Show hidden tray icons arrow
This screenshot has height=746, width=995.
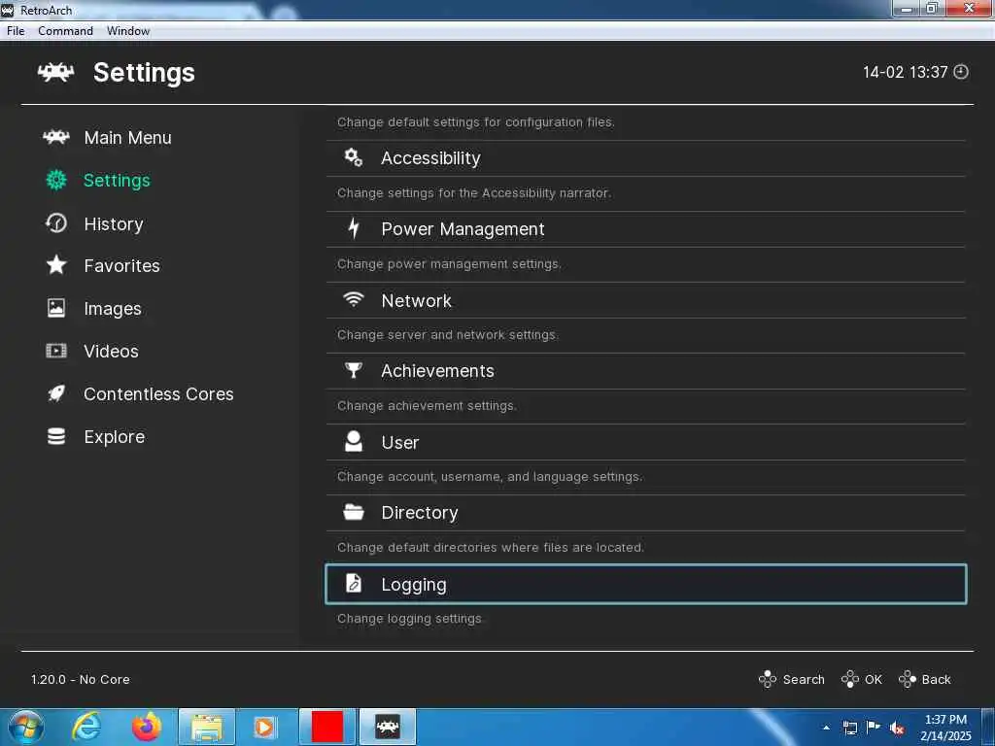click(x=826, y=729)
